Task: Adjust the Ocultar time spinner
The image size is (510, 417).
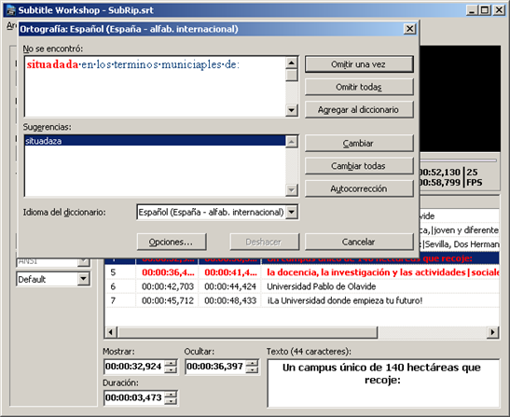Action: click(x=252, y=367)
